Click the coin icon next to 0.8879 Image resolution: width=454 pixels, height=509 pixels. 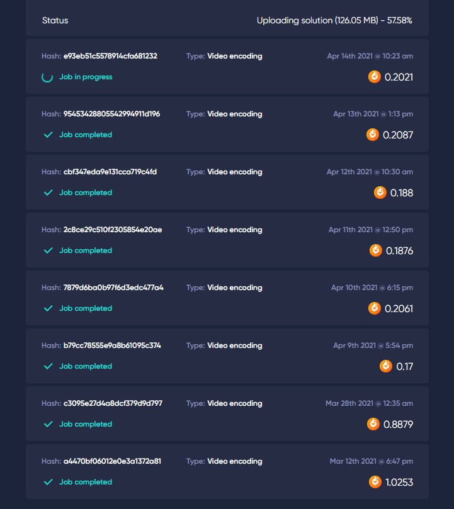pos(373,424)
